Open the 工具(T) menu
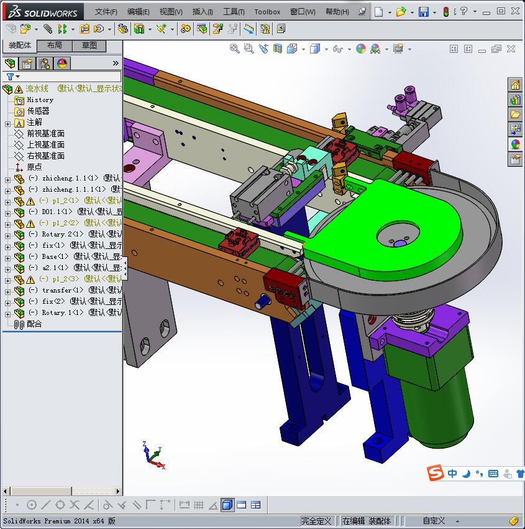 (x=234, y=12)
